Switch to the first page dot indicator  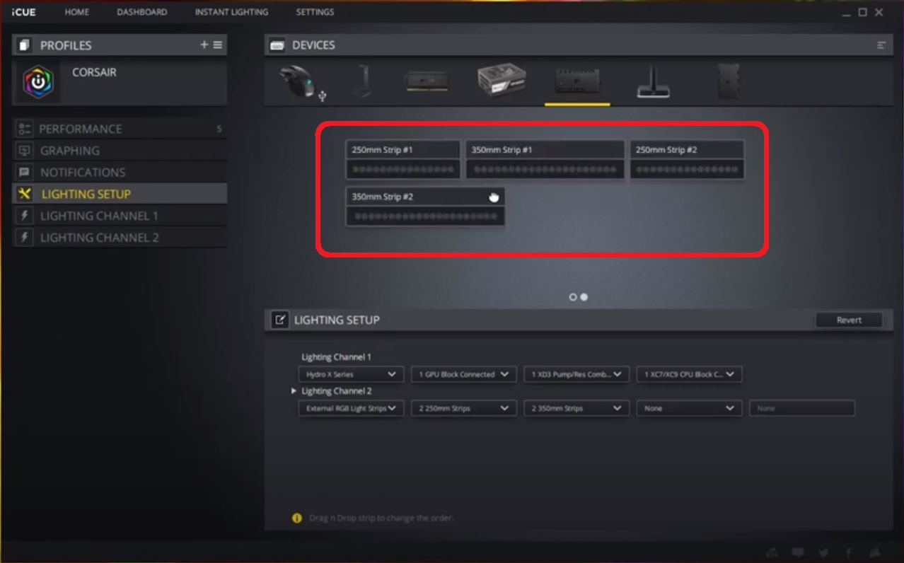point(573,297)
